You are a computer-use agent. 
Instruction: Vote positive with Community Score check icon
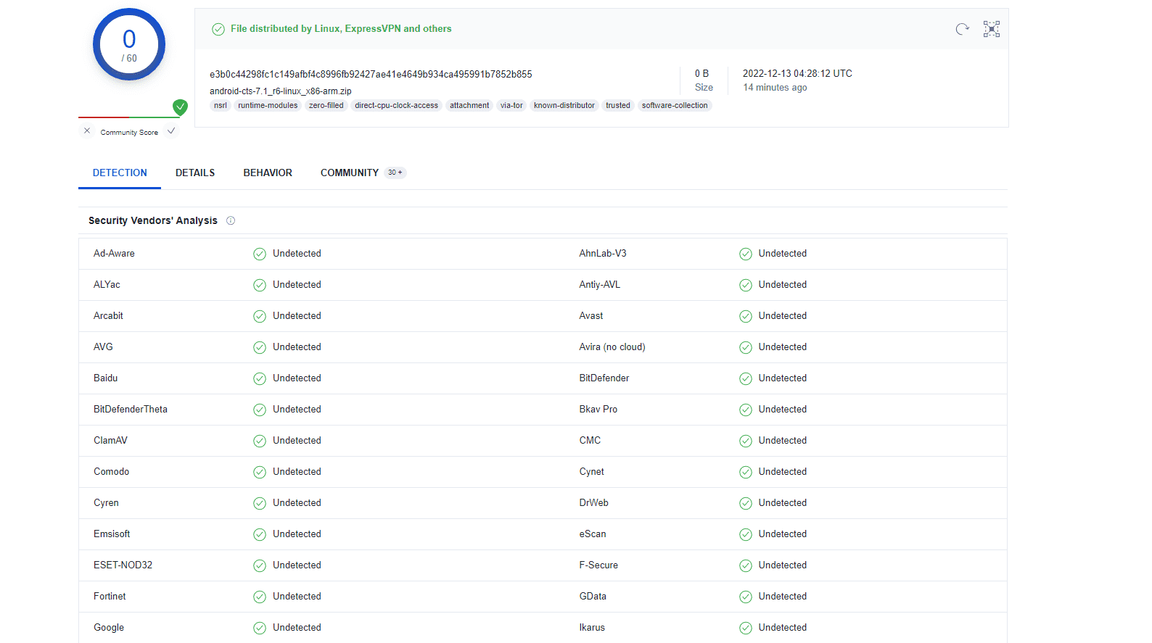171,131
